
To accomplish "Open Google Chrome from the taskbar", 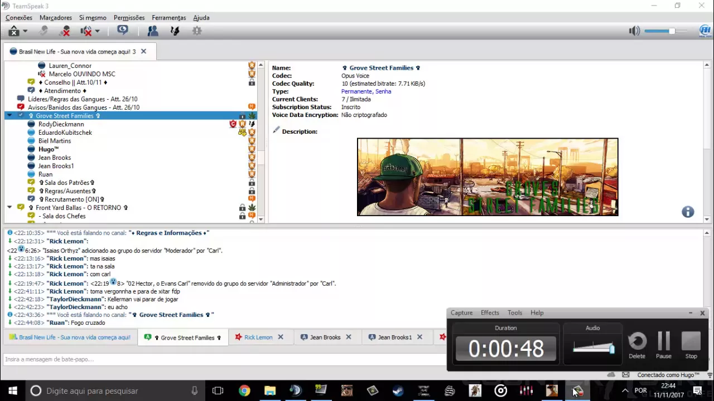I will click(244, 391).
